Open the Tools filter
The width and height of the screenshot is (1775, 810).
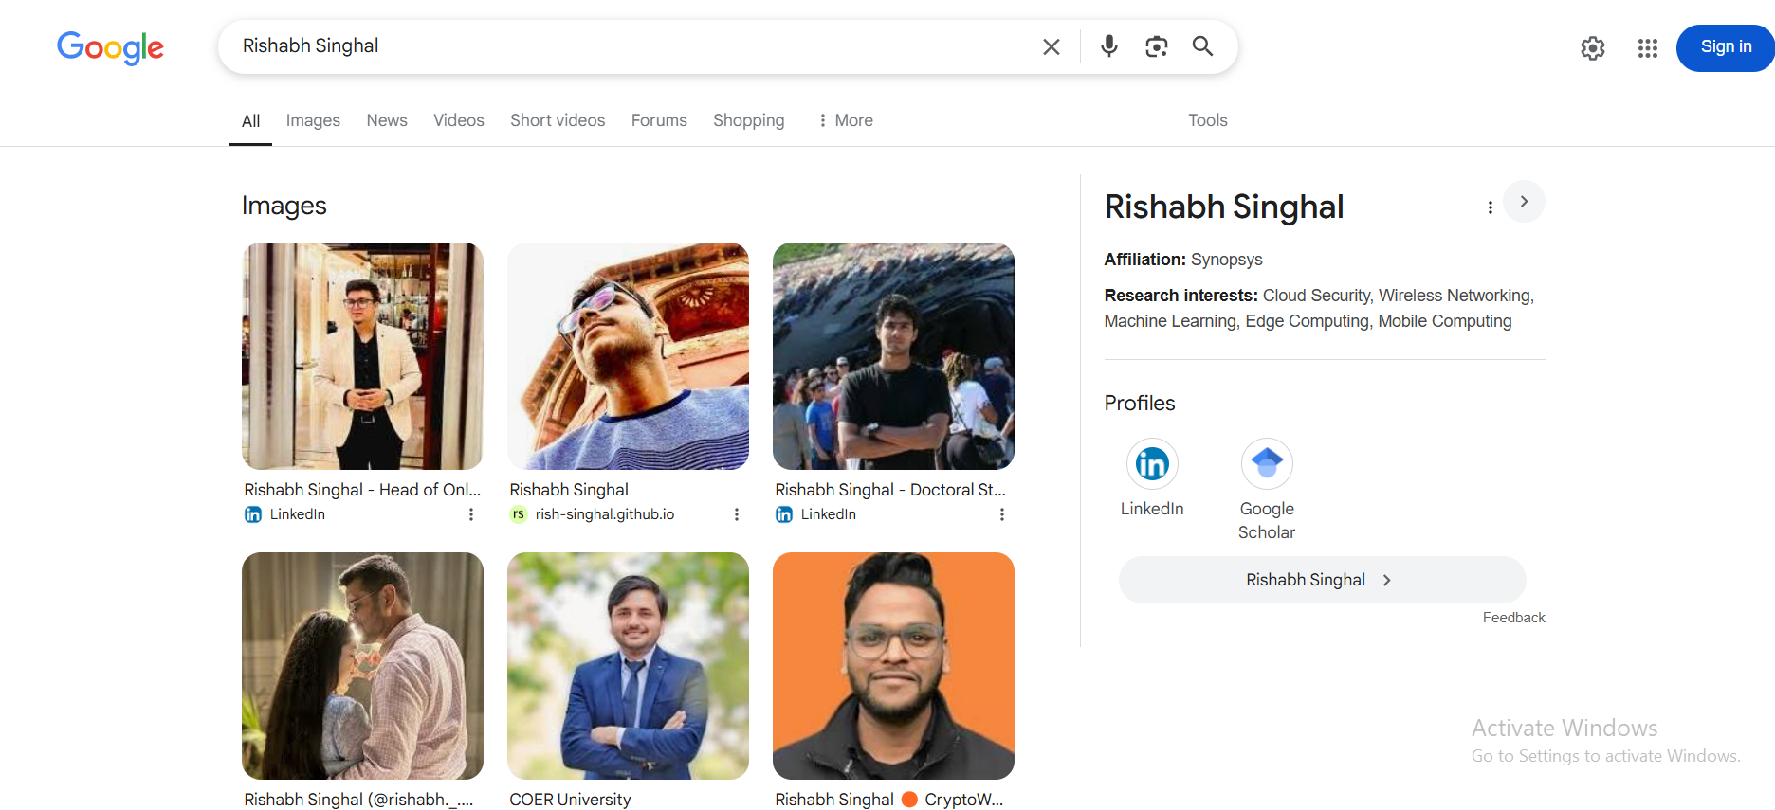tap(1207, 120)
